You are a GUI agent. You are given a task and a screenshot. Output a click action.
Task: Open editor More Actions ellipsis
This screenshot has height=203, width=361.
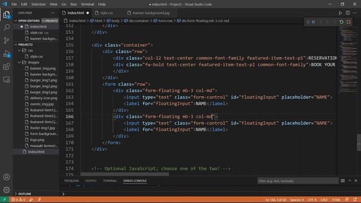tap(355, 13)
